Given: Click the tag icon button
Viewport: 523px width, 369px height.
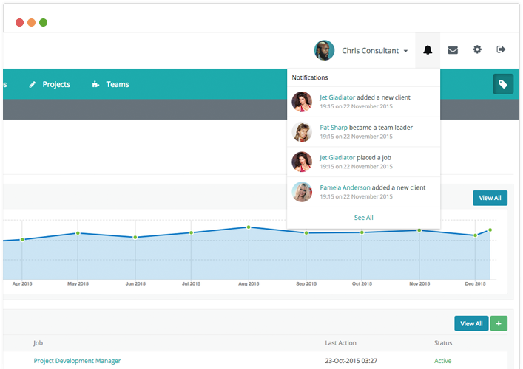Looking at the screenshot, I should [x=503, y=85].
